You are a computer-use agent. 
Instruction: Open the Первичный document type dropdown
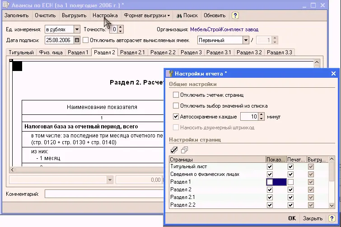(x=246, y=40)
